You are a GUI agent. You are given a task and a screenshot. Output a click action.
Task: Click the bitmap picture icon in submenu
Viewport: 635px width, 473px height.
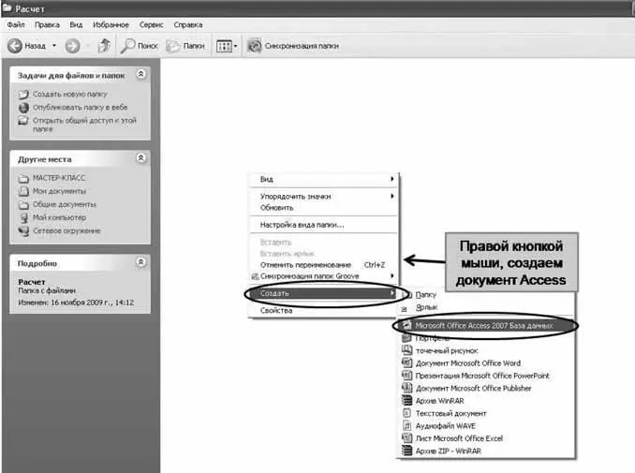(406, 350)
